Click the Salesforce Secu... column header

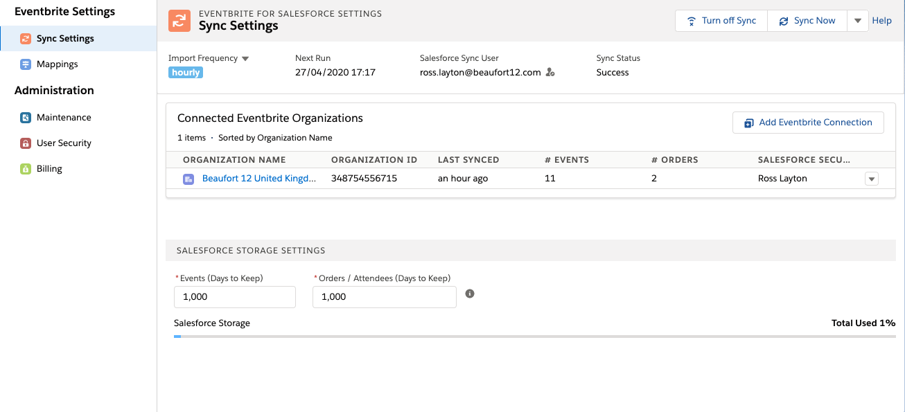click(805, 160)
